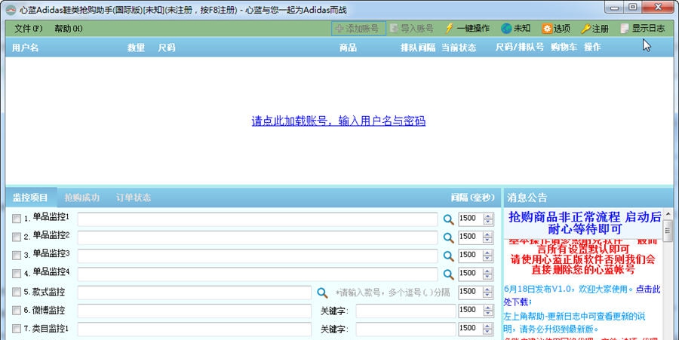Open the 文件(F) menu
This screenshot has height=340, width=679.
28,29
